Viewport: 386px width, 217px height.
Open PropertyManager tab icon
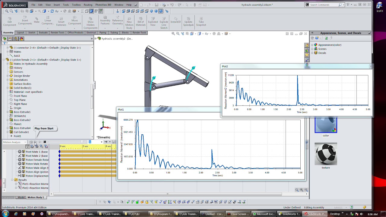click(10, 39)
